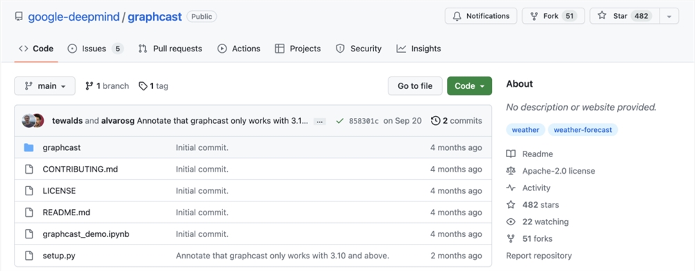Expand the commit message ellipsis
This screenshot has height=271, width=695.
(x=320, y=122)
